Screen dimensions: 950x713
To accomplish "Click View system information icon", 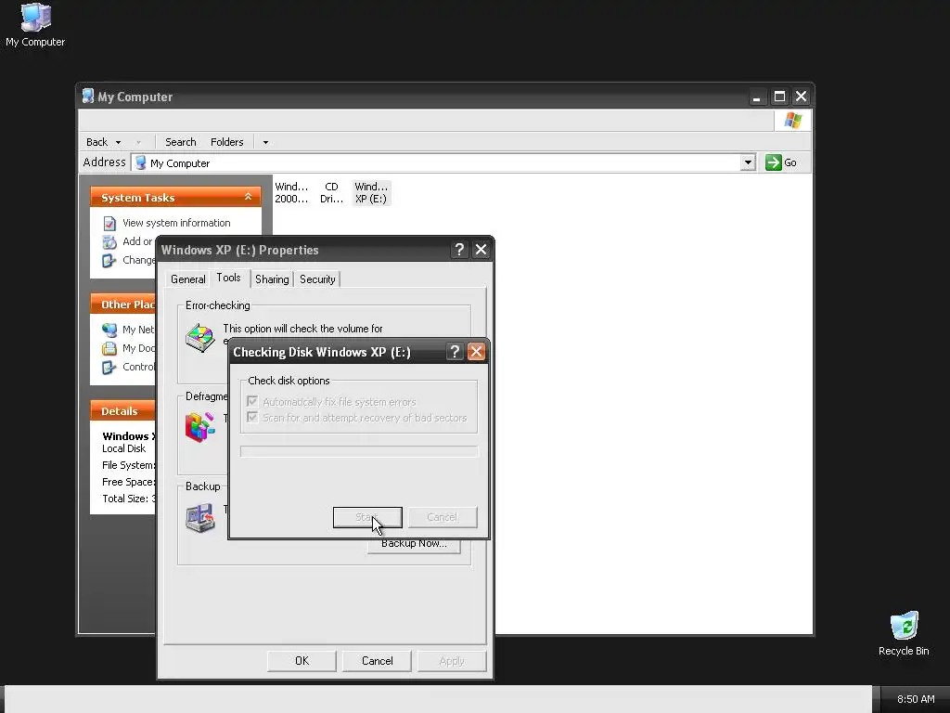I will point(109,223).
